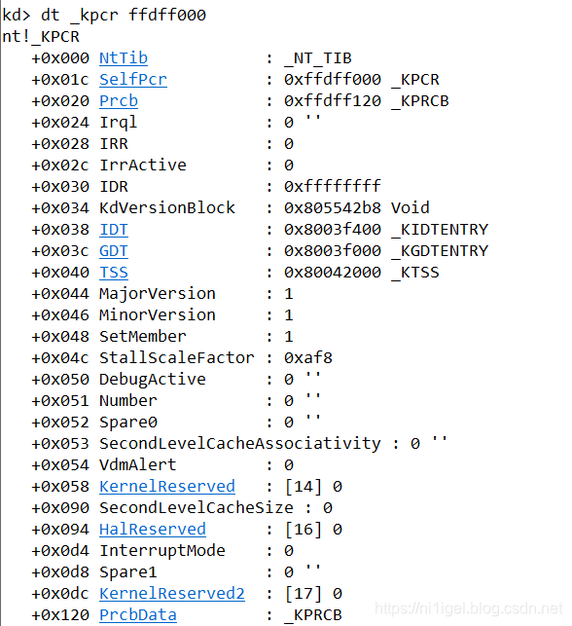The width and height of the screenshot is (572, 626).
Task: Select the IRR field name
Action: [114, 144]
